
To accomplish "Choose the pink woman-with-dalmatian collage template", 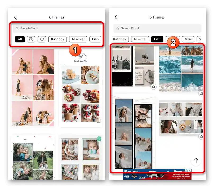I will [33, 88].
